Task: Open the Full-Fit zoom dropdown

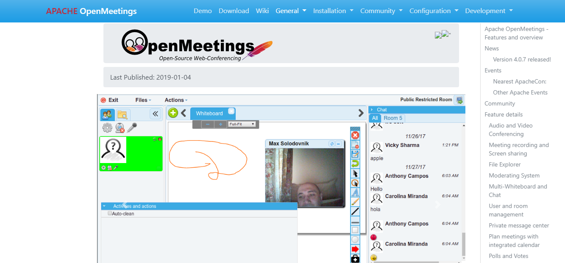Action: (242, 124)
